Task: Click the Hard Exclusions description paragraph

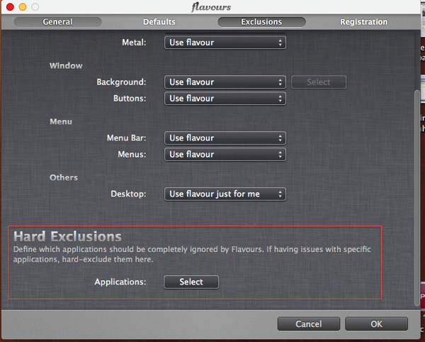Action: click(192, 254)
